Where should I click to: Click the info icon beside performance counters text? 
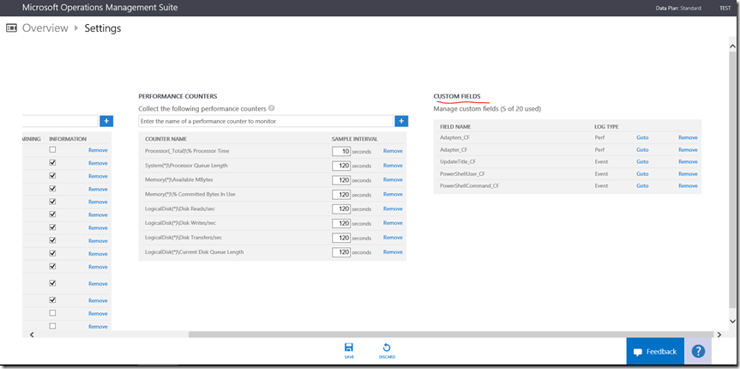click(x=272, y=109)
